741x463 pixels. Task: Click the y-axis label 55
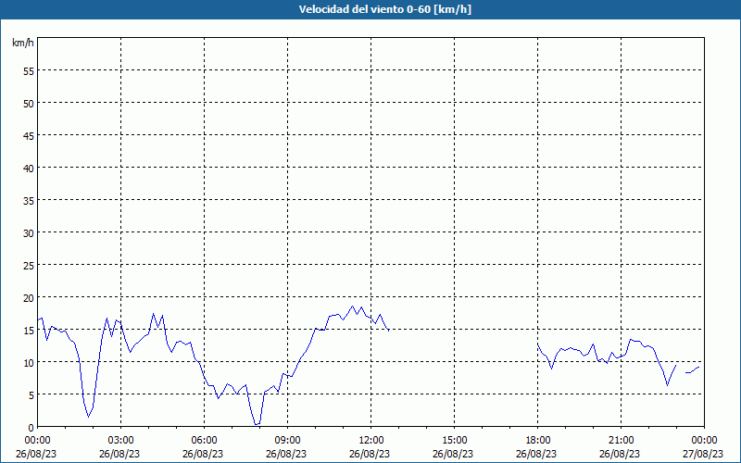pyautogui.click(x=29, y=71)
